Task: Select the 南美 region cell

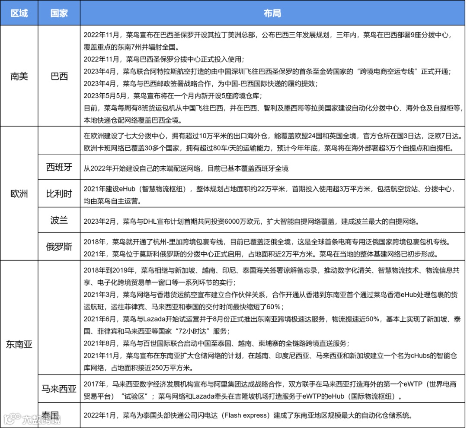Action: point(19,76)
